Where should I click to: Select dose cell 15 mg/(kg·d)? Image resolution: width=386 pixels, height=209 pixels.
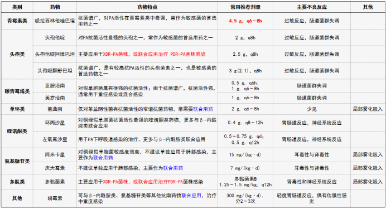click(x=245, y=155)
